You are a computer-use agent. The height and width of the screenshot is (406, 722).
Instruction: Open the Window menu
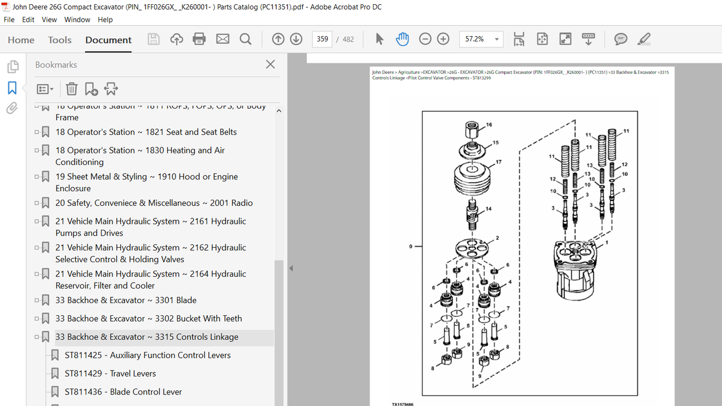tap(77, 19)
